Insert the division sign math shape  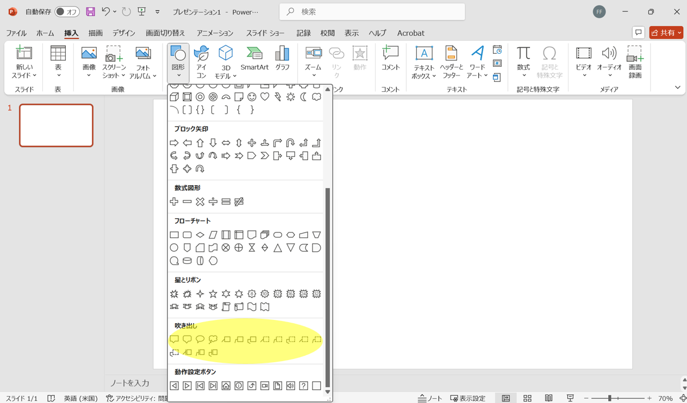pos(213,201)
